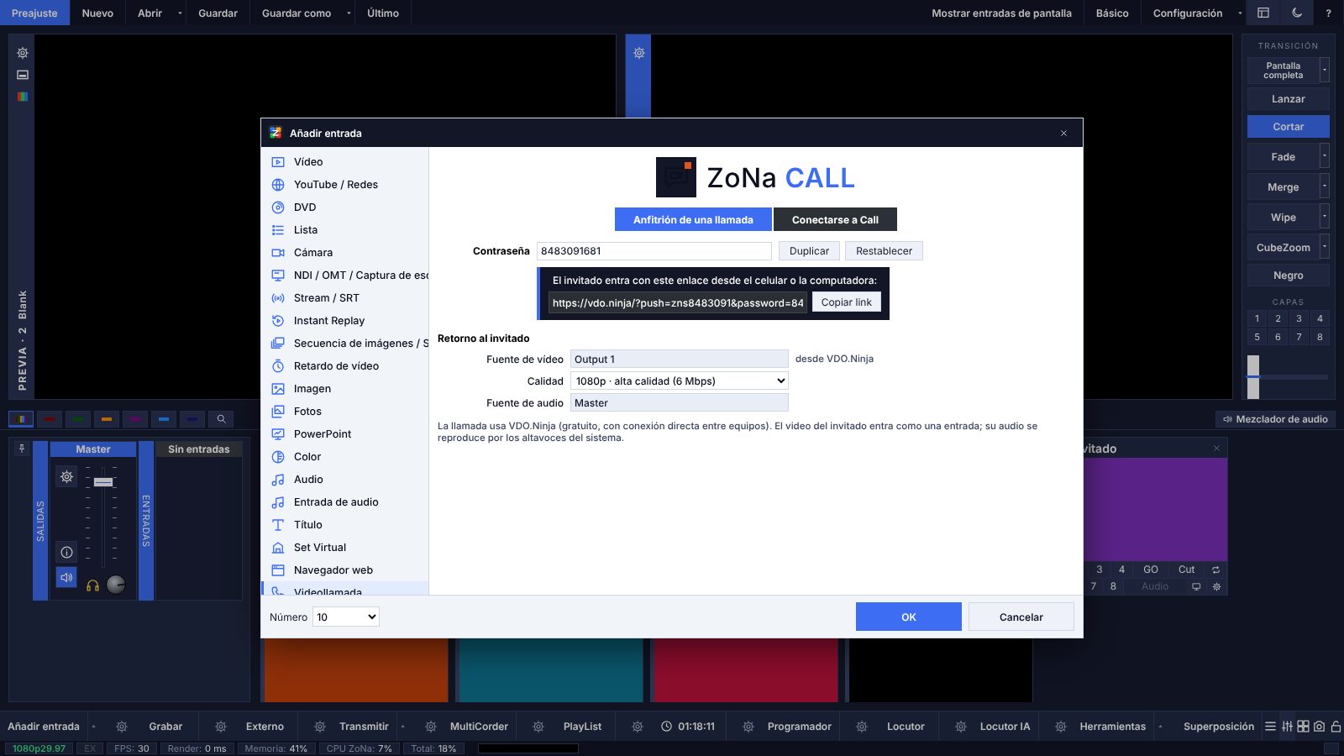Click the layout panel icon in top bar
1344x756 pixels.
[x=1263, y=13]
